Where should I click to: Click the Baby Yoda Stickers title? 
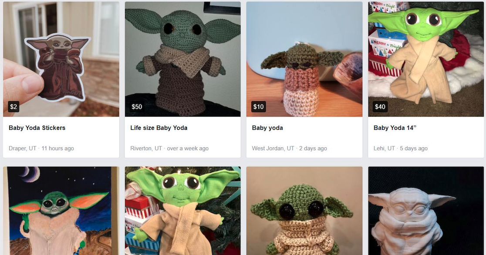[x=37, y=128]
